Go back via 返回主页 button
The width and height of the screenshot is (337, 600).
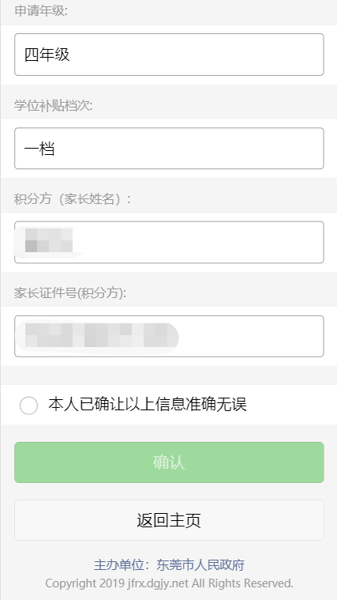[169, 520]
